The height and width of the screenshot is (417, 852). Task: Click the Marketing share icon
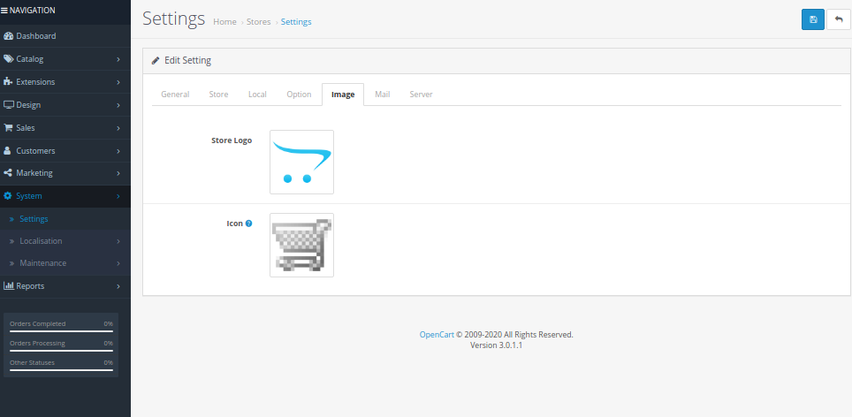[x=8, y=172]
